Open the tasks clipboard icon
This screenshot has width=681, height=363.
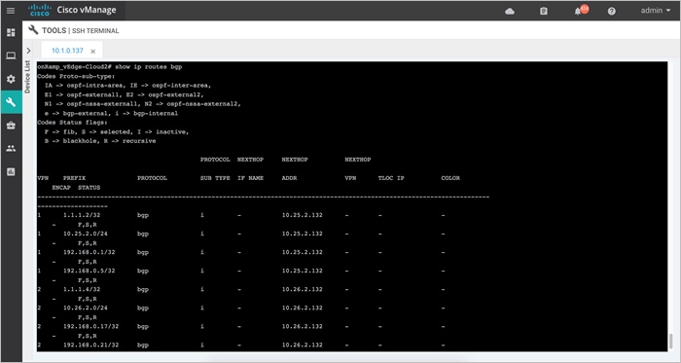coord(543,12)
